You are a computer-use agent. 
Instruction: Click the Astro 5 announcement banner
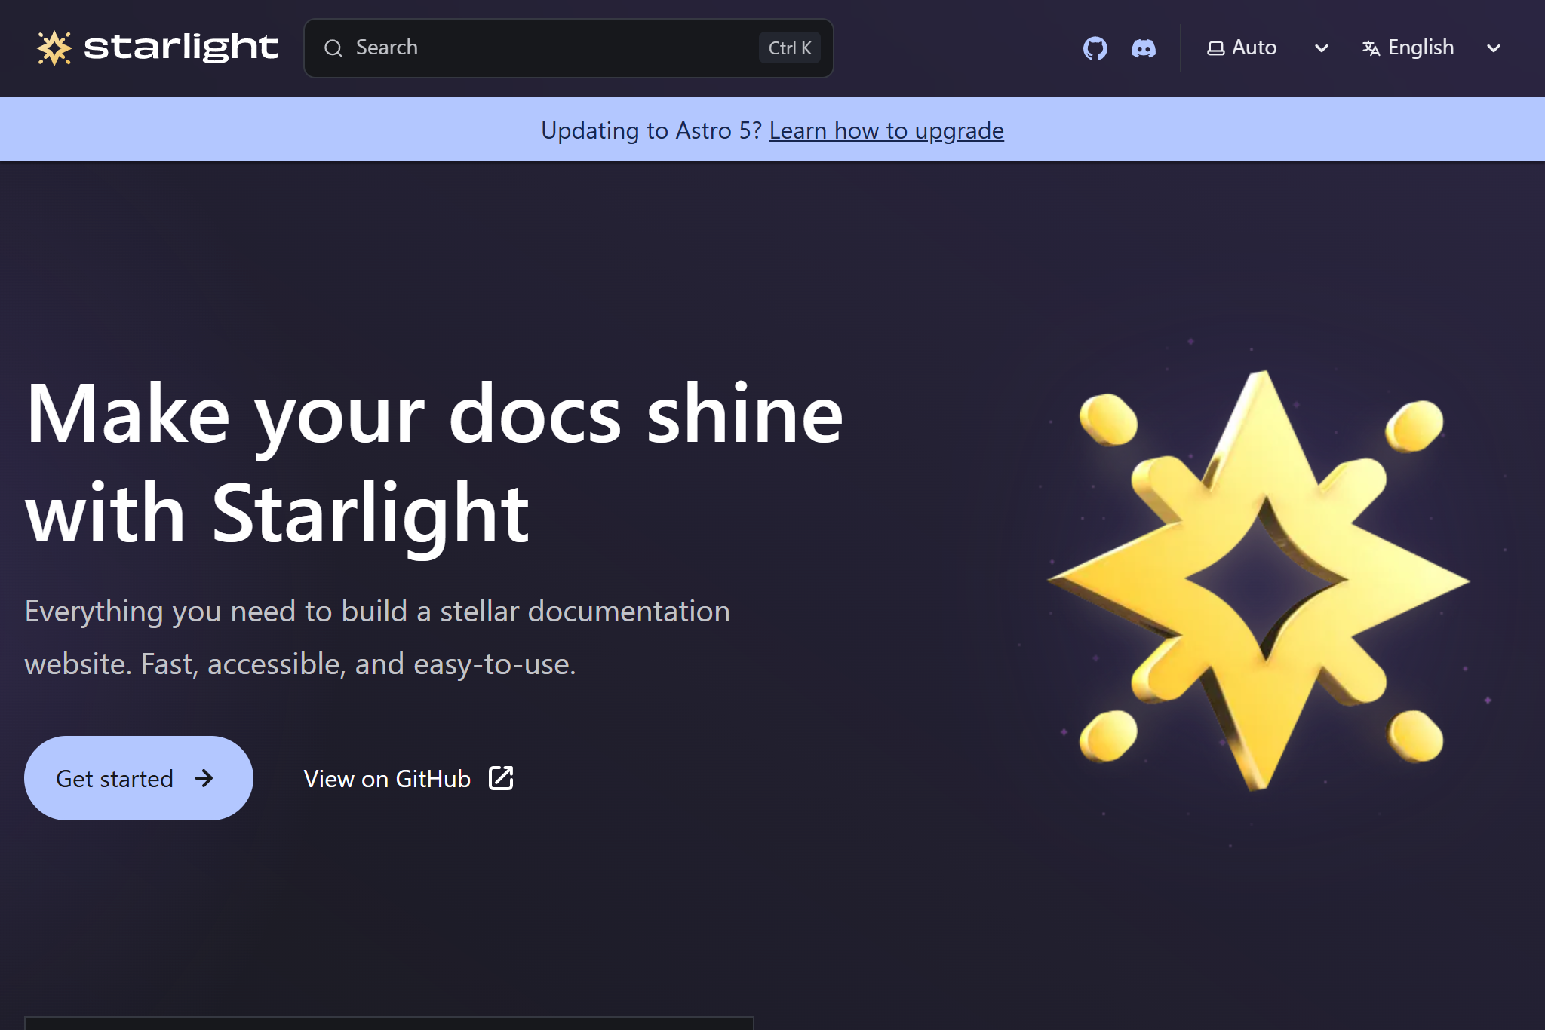click(x=772, y=129)
